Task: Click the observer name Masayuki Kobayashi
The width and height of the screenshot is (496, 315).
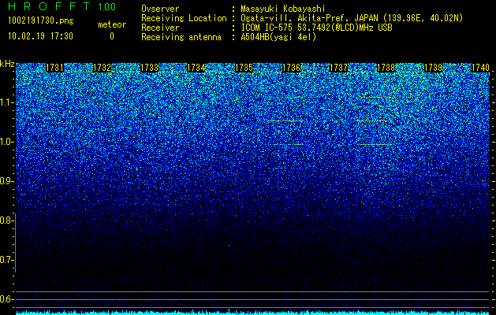Action: coord(283,9)
